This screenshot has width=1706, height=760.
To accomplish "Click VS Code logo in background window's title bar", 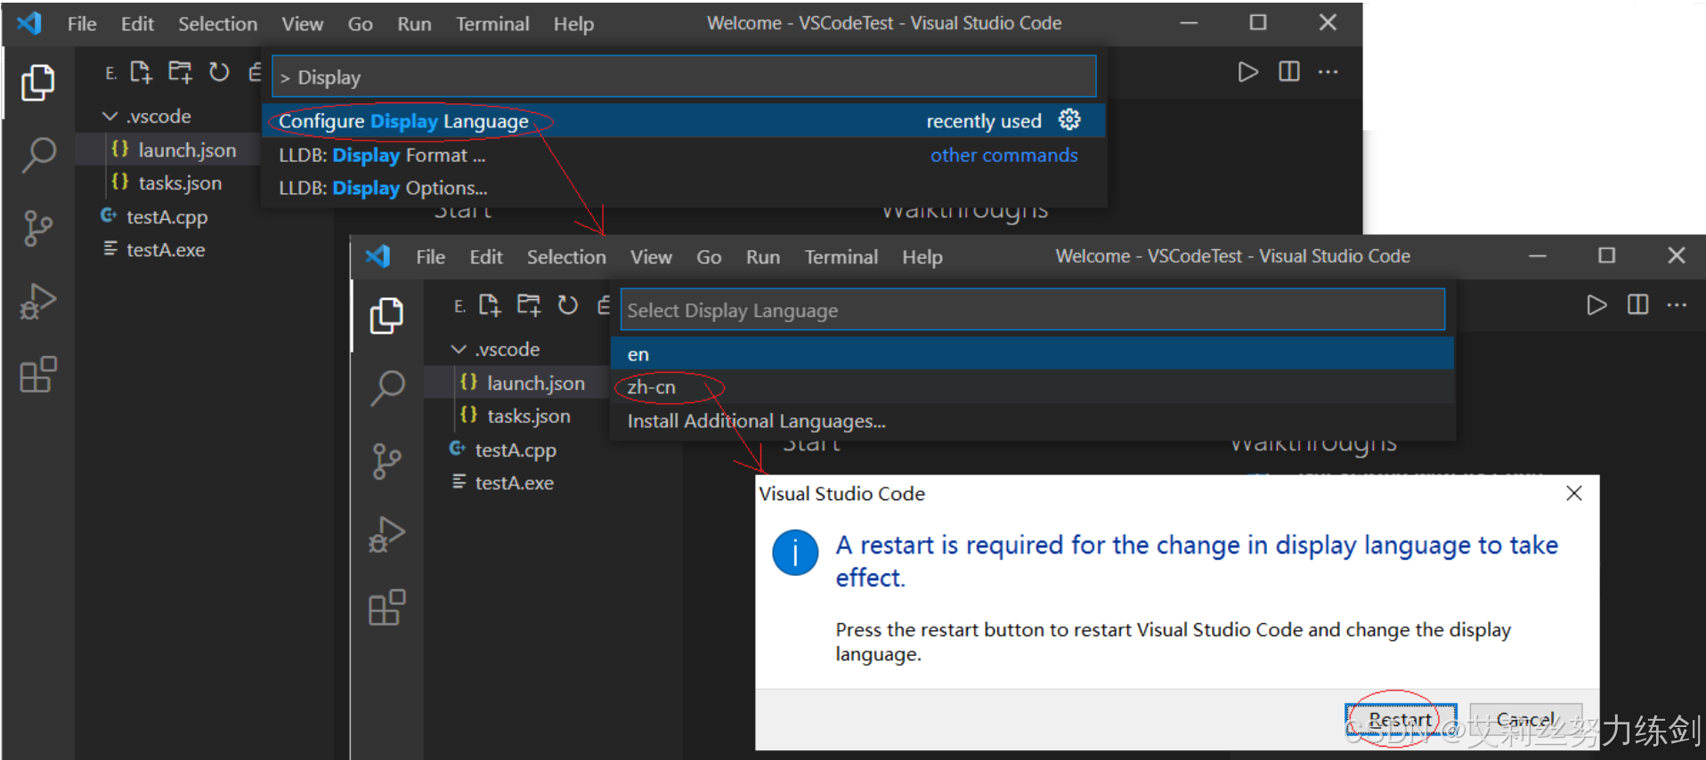I will [29, 23].
